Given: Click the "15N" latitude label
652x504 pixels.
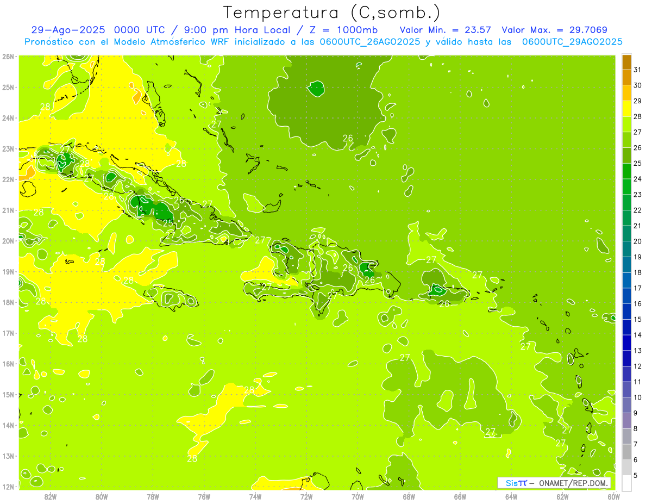Looking at the screenshot, I should click(8, 395).
